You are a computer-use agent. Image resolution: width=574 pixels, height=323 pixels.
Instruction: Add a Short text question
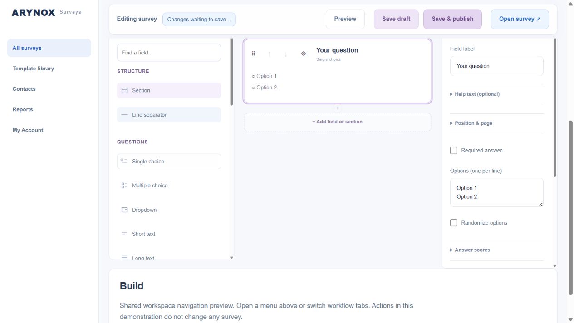point(169,234)
